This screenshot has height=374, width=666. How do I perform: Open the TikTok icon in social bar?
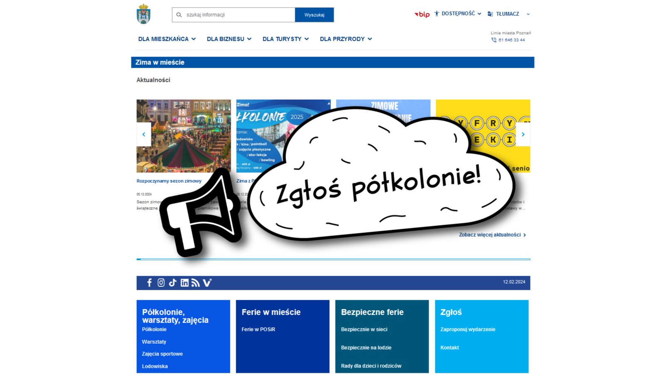coord(173,283)
